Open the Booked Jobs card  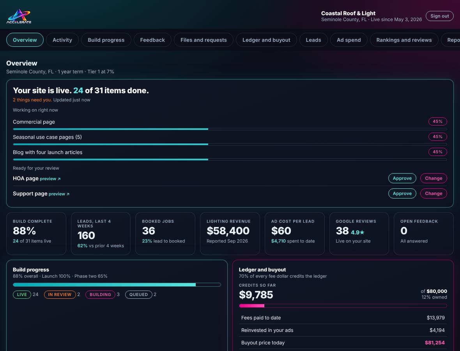165,234
